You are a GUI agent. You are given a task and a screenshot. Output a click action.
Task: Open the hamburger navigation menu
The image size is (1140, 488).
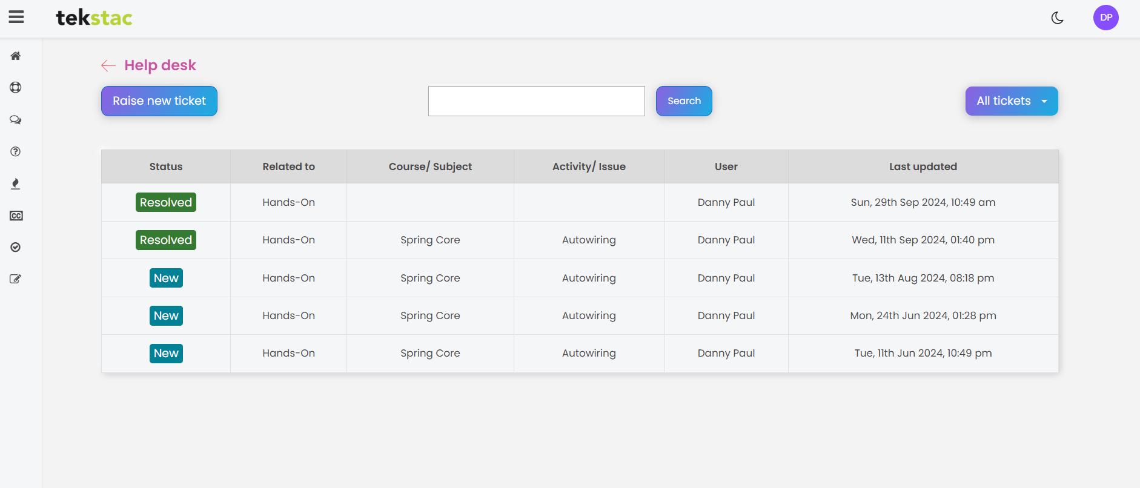[16, 17]
